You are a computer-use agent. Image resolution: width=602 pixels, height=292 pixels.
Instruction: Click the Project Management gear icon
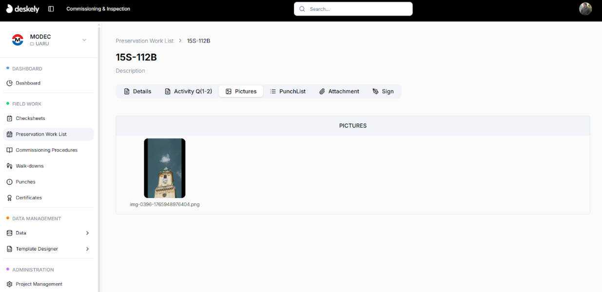click(9, 284)
